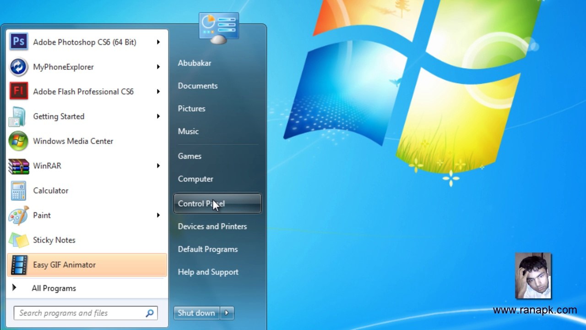
Task: Open the Shut down options arrow
Action: click(x=227, y=313)
